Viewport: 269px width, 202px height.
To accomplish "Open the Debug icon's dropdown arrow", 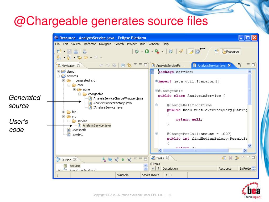I will [142, 51].
